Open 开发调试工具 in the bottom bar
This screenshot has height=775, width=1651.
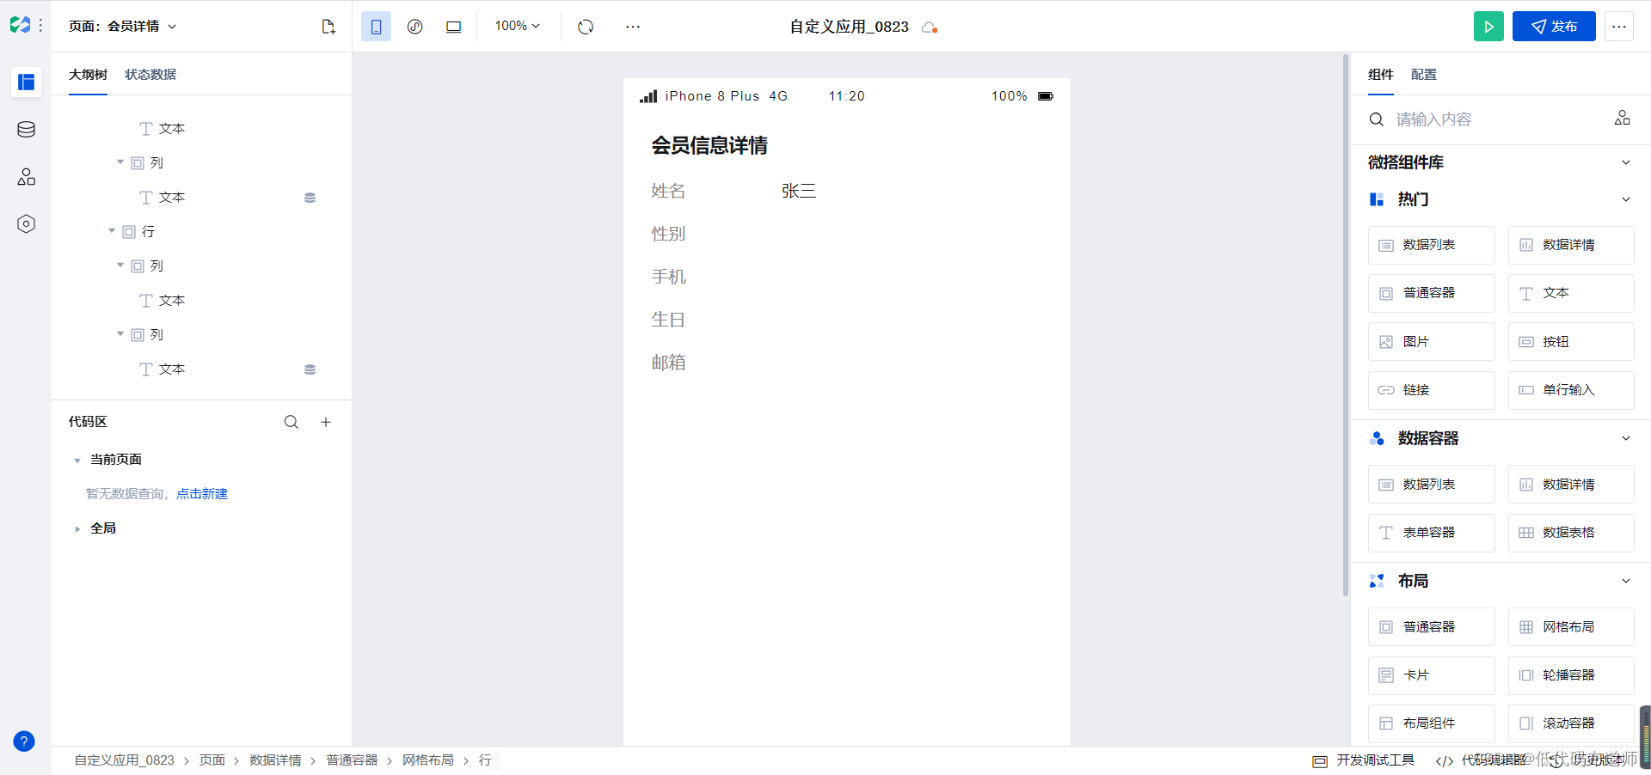coord(1364,760)
